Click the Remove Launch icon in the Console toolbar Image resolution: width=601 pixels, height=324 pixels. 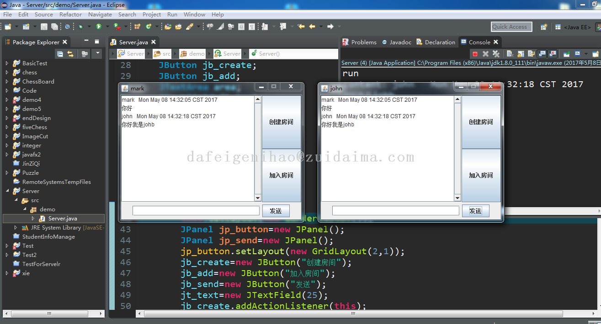click(486, 54)
